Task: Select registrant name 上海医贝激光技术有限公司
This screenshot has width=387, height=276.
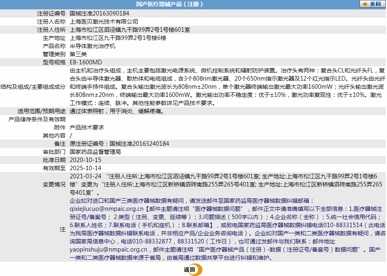Action: [x=104, y=22]
